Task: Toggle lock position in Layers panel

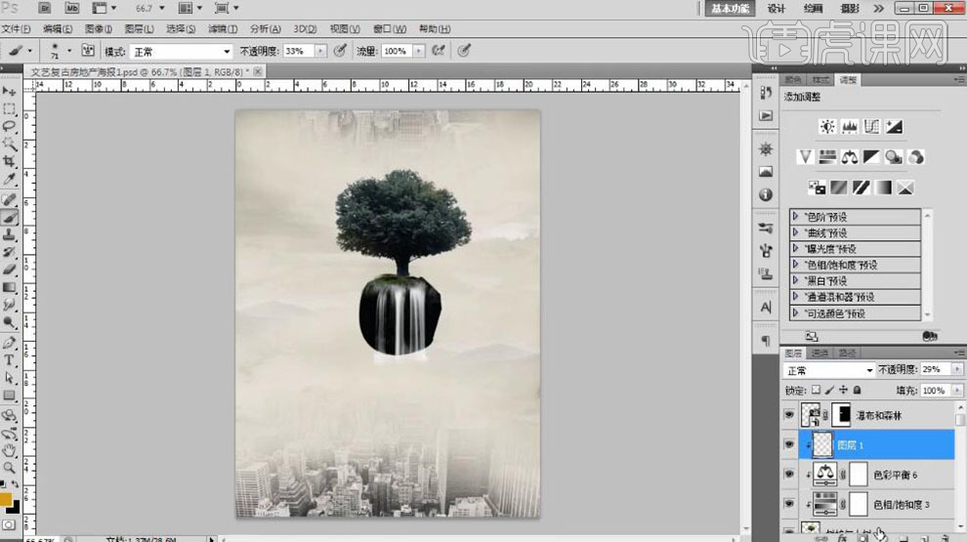Action: [x=843, y=391]
